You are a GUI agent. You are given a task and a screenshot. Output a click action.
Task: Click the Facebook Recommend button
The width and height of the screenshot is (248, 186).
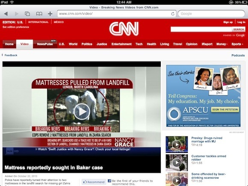[94, 182]
